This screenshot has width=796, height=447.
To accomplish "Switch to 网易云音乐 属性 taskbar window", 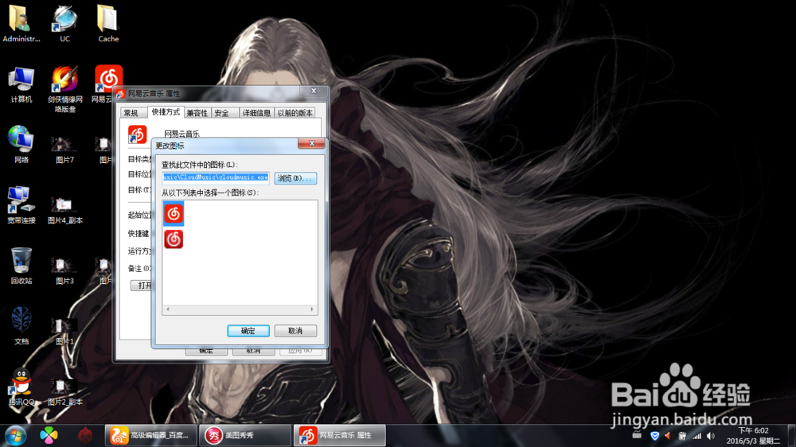I will point(340,435).
